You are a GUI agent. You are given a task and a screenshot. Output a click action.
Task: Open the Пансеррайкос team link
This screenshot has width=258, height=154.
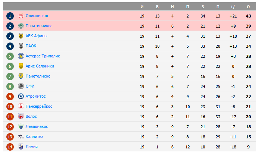(39, 106)
